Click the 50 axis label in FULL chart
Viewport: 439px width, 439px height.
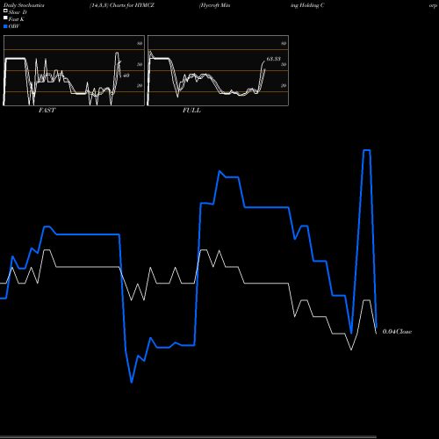[x=284, y=64]
